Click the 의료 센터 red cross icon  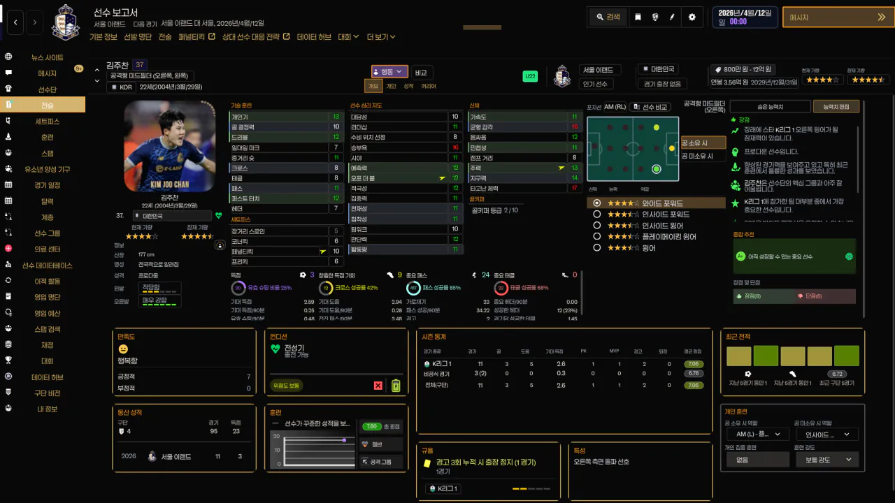pyautogui.click(x=8, y=249)
